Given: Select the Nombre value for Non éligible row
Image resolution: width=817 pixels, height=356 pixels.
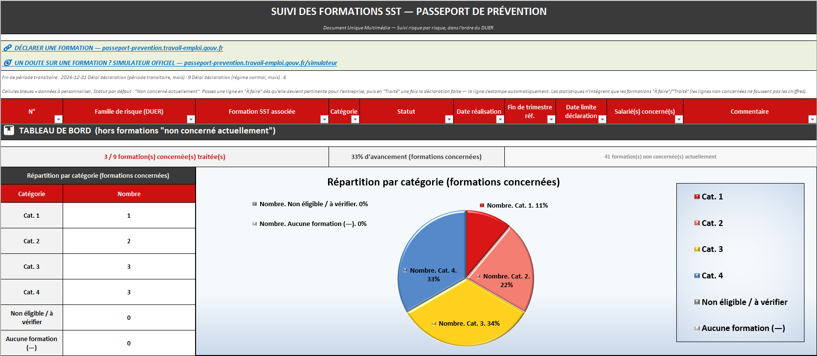Looking at the screenshot, I should click(x=129, y=317).
